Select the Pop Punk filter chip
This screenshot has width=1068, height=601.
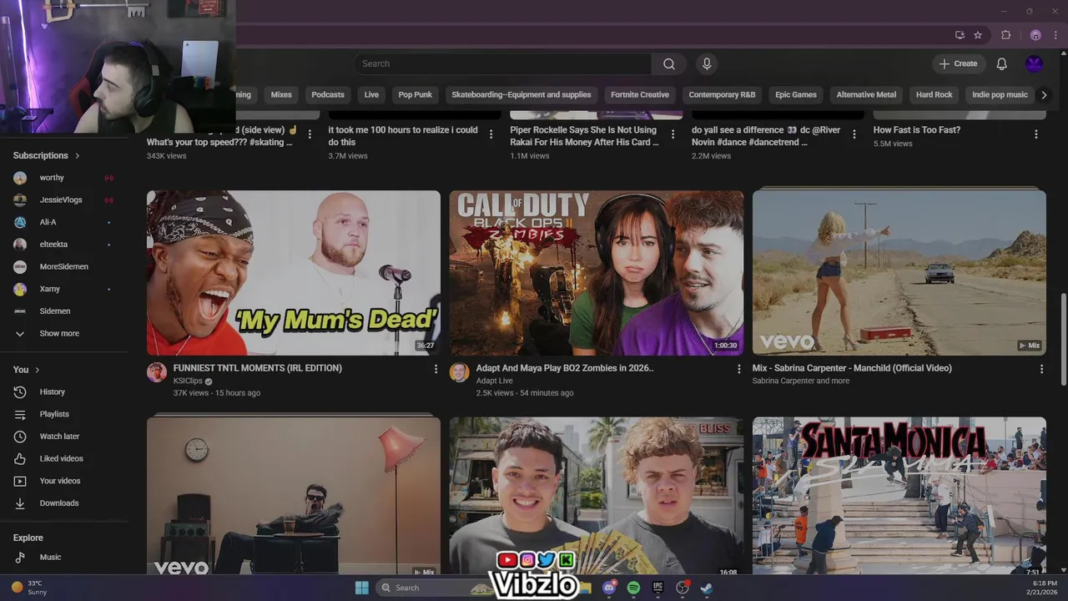(415, 94)
